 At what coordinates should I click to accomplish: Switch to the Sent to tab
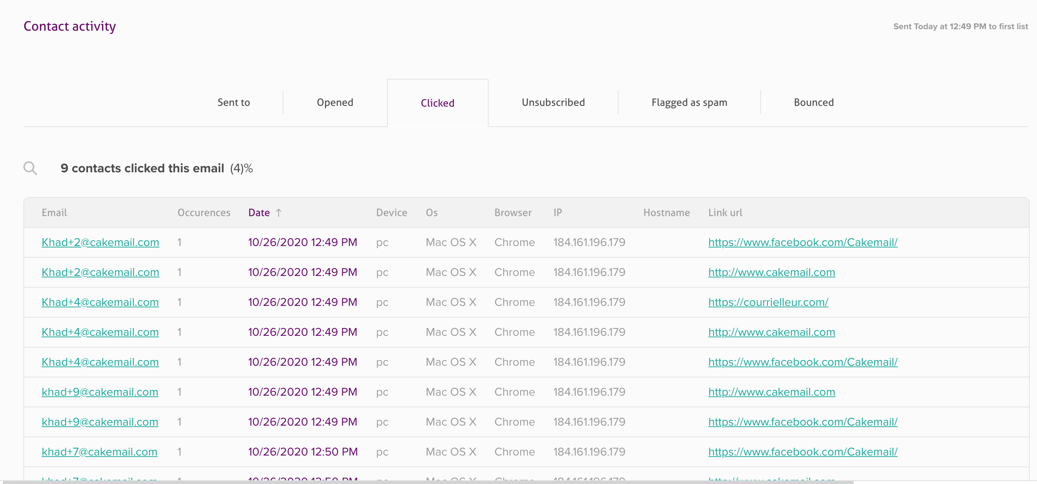[233, 103]
